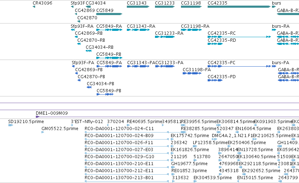
Task: Click the CG31198-PA protein label
Action: pos(197,70)
